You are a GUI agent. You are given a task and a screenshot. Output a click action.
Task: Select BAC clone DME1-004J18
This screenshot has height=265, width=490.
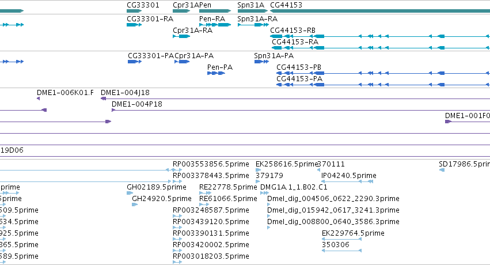click(125, 93)
